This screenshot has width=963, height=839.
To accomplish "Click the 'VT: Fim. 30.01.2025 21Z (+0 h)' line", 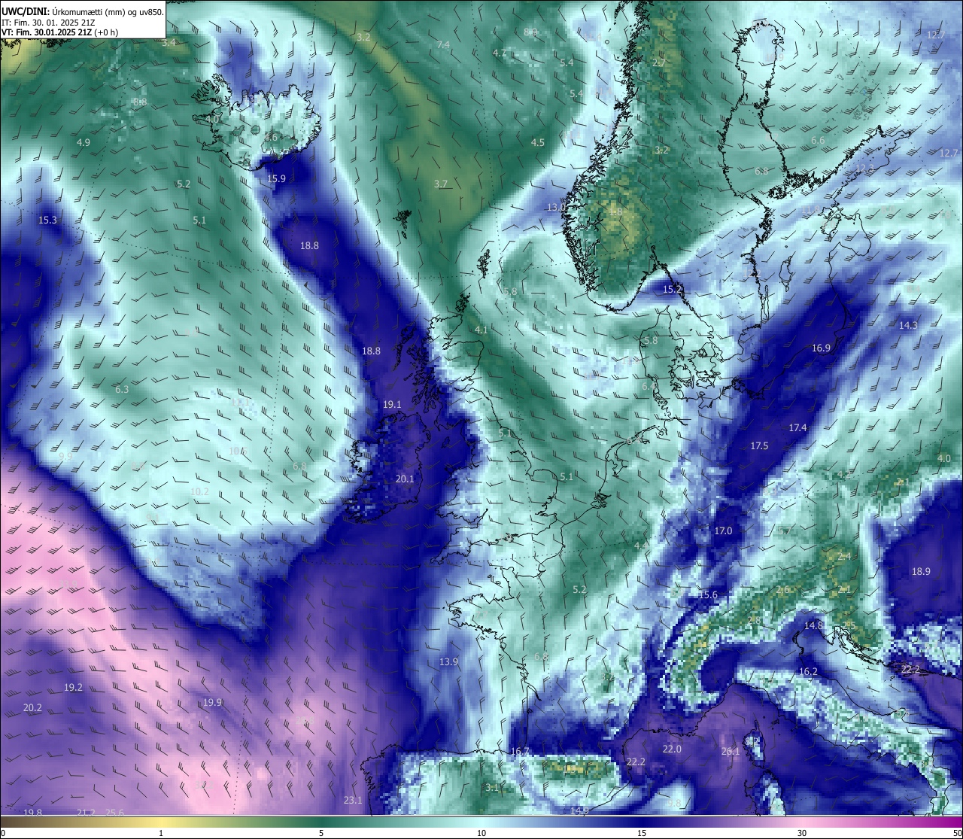I will [59, 32].
